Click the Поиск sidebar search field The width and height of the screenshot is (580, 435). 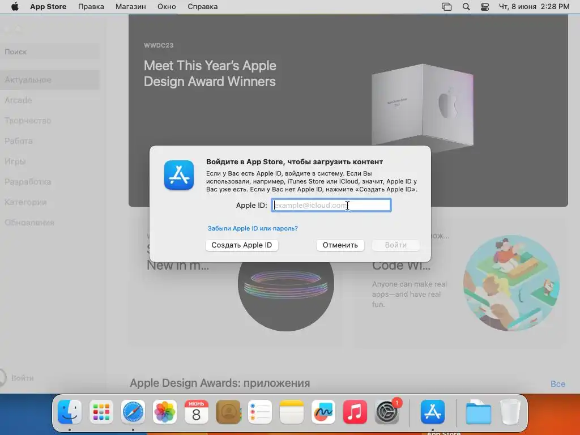(50, 52)
